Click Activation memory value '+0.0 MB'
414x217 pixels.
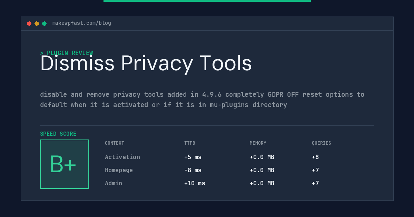click(262, 157)
